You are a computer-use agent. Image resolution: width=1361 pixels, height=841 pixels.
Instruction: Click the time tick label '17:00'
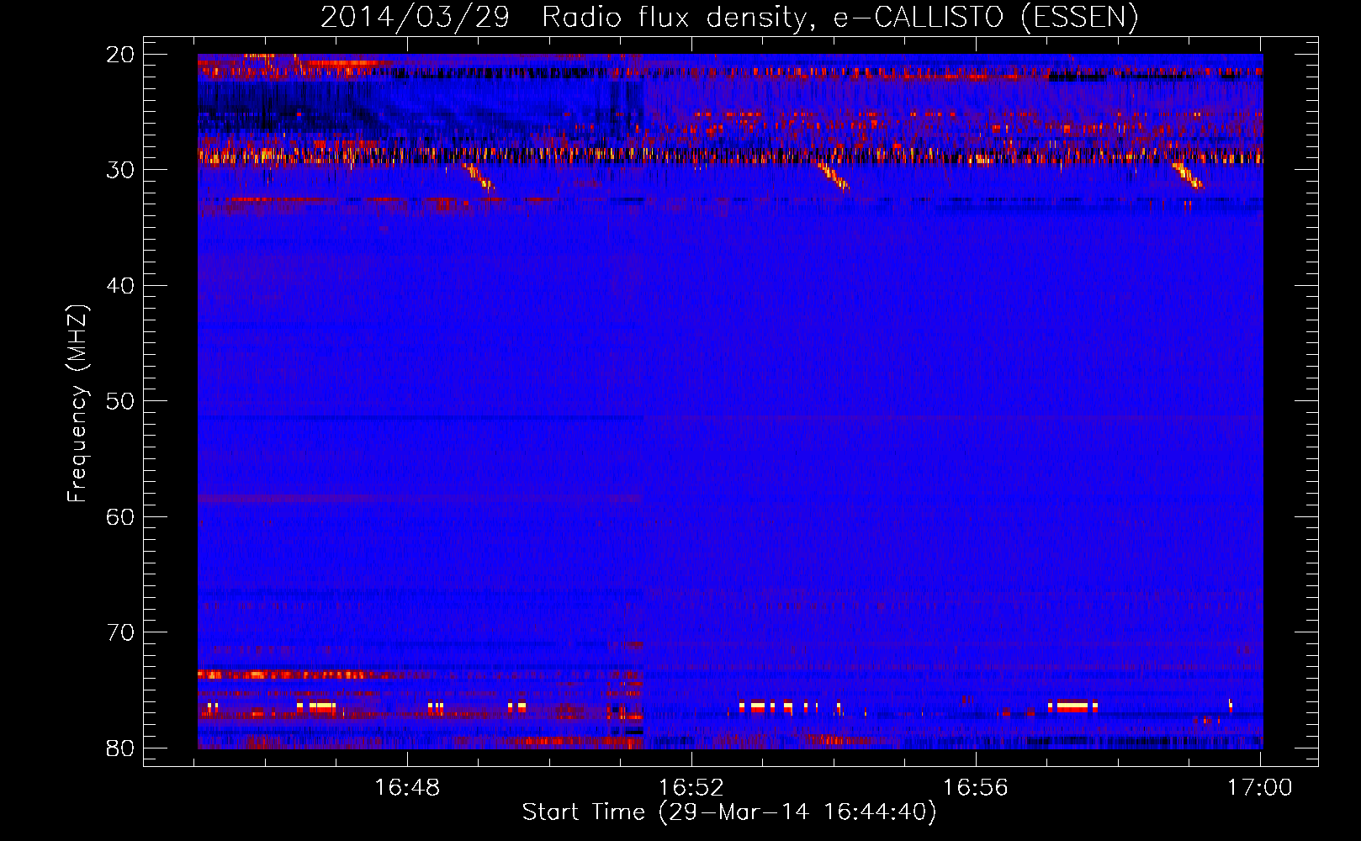tap(1259, 787)
